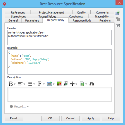Click the Font (F) icon
The width and height of the screenshot is (125, 125).
(40, 84)
